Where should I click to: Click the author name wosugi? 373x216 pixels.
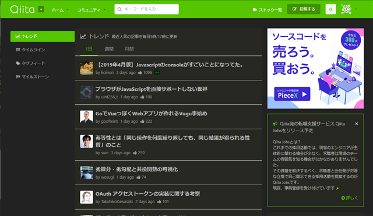[107, 177]
